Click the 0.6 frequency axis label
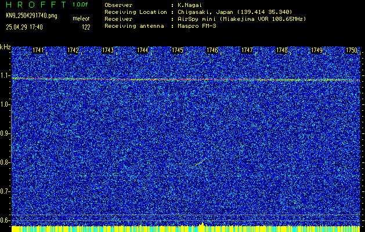This screenshot has width=365, height=232. pyautogui.click(x=5, y=220)
